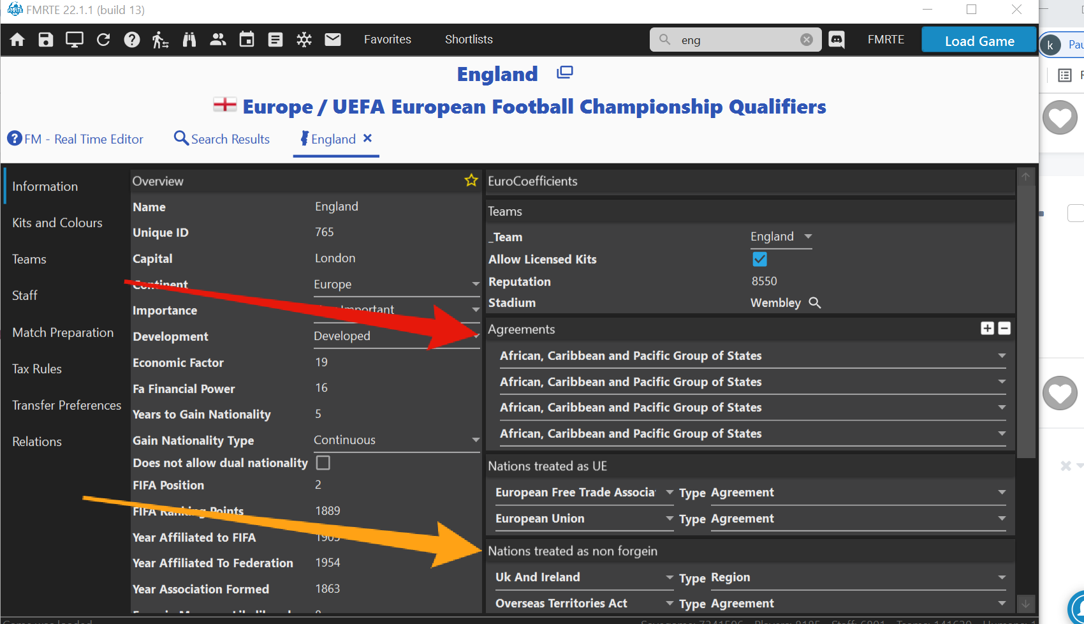Open FM - Real Time Editor tab

75,139
